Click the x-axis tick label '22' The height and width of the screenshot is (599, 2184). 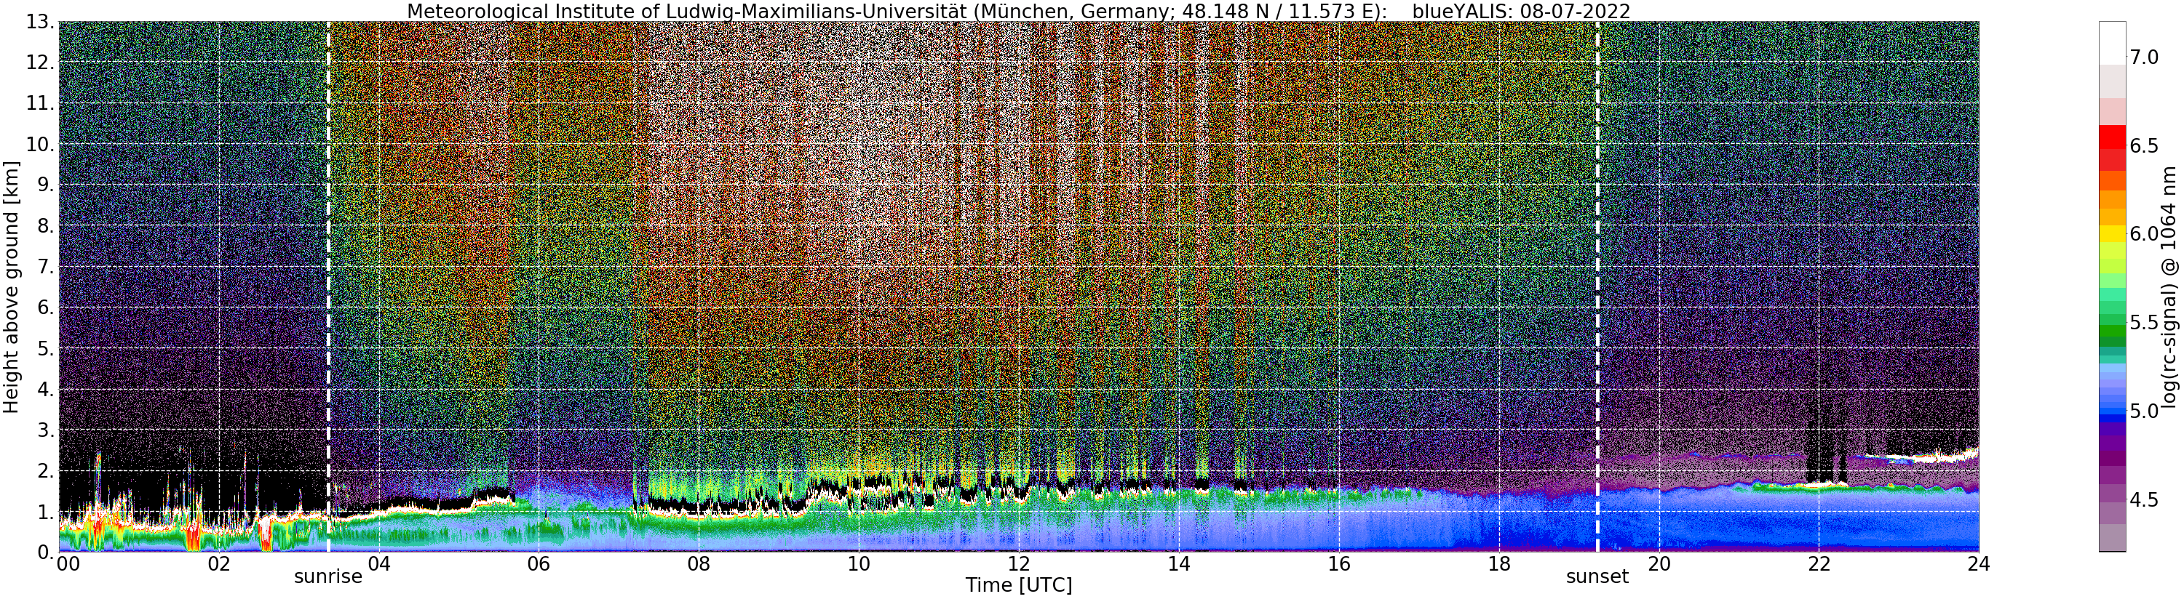coord(1818,564)
